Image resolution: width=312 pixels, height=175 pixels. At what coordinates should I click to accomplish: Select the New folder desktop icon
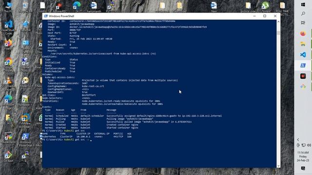tap(179, 7)
